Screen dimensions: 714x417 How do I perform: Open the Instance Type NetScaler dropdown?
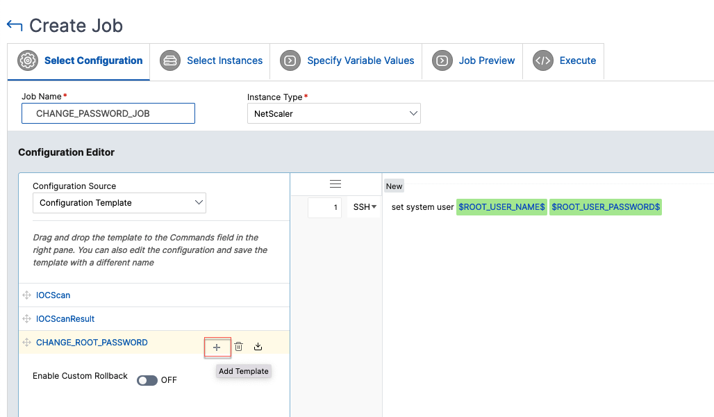click(x=334, y=113)
